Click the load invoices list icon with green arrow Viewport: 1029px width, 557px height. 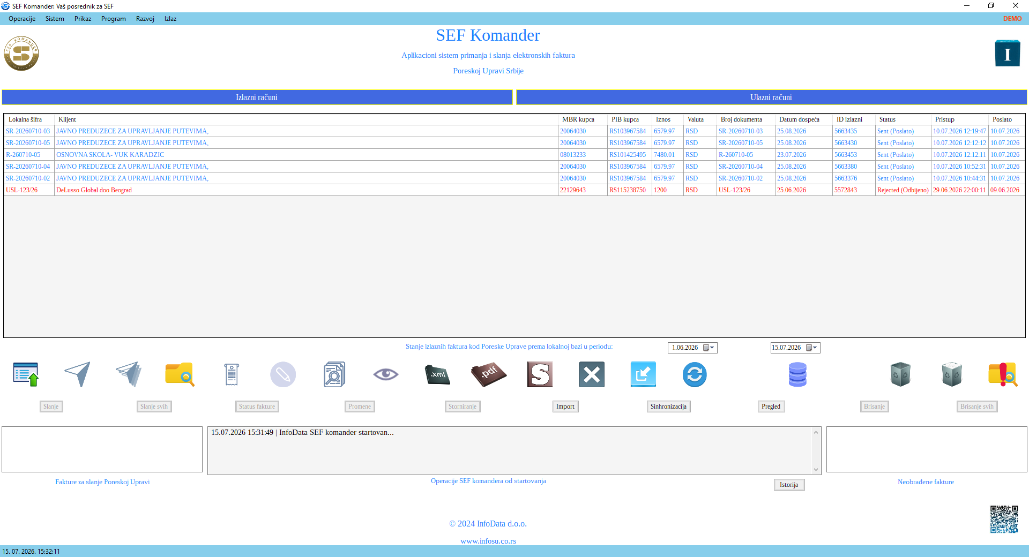coord(26,374)
